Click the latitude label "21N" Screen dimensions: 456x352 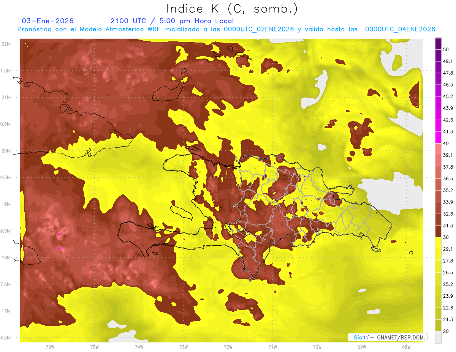pyautogui.click(x=6, y=97)
